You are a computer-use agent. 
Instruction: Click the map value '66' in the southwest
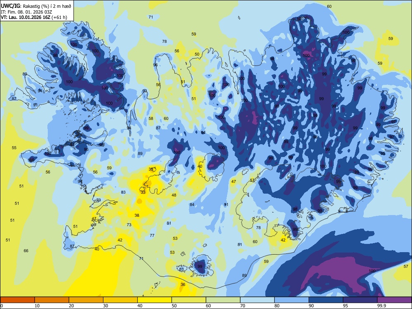coord(26,251)
